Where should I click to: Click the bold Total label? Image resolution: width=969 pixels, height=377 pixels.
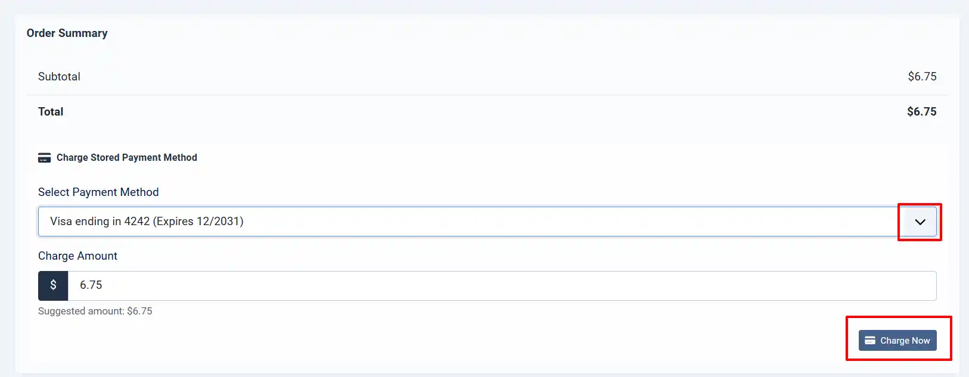[x=51, y=111]
